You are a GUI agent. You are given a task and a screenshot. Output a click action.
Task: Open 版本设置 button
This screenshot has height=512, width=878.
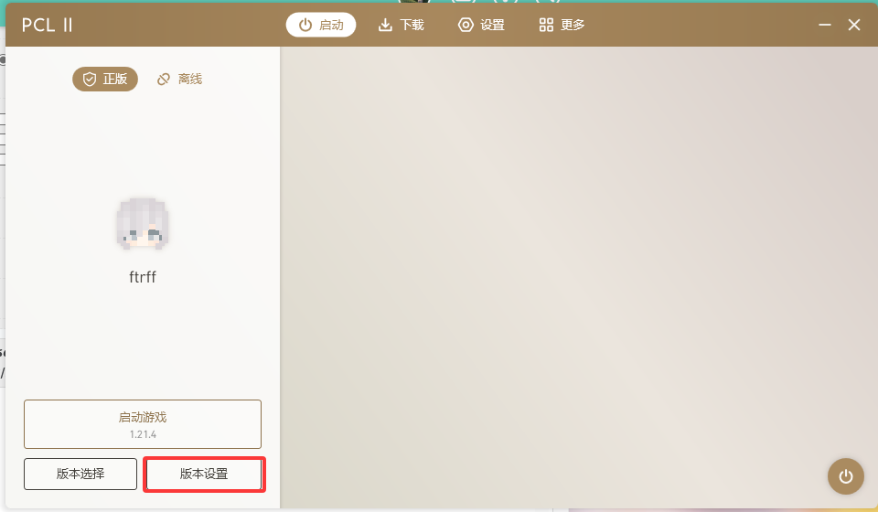click(204, 474)
